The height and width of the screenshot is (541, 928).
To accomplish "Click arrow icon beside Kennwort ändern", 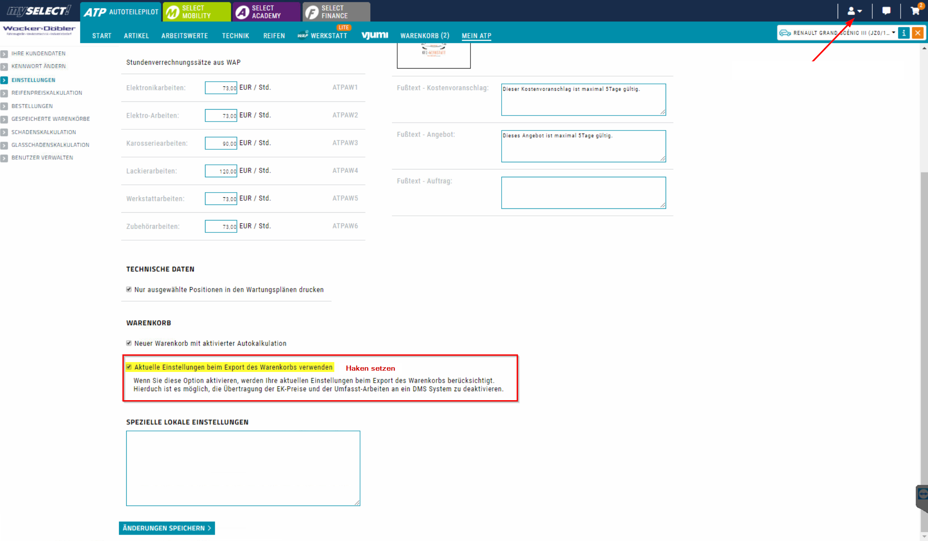I will 4,67.
